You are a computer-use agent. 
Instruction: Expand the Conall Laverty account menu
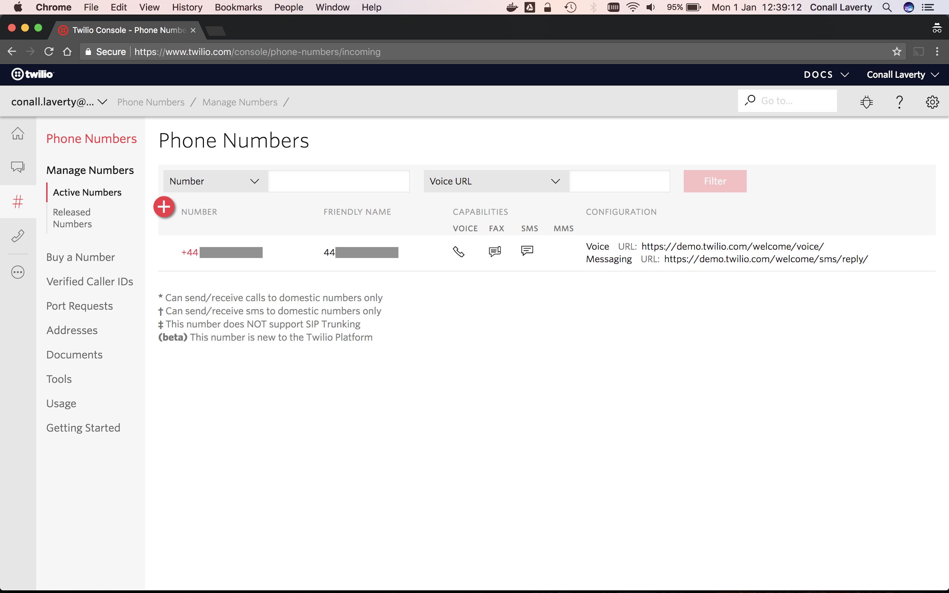[x=903, y=74]
